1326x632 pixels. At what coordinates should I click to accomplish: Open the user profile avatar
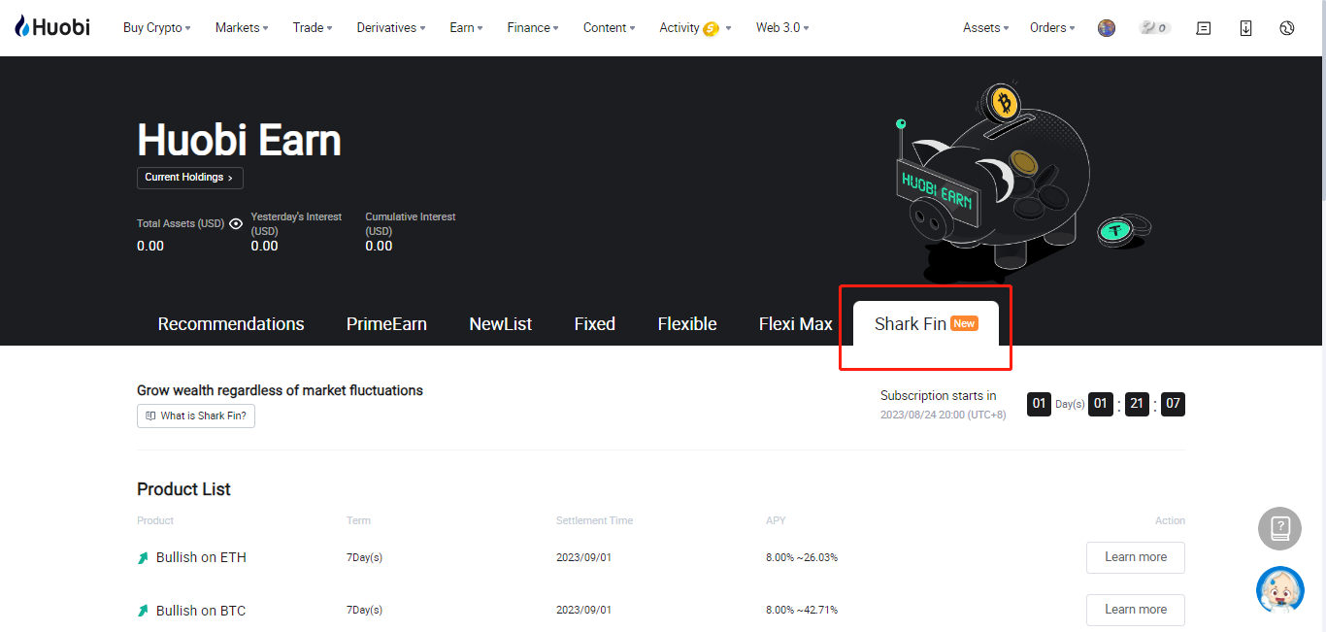(1107, 28)
